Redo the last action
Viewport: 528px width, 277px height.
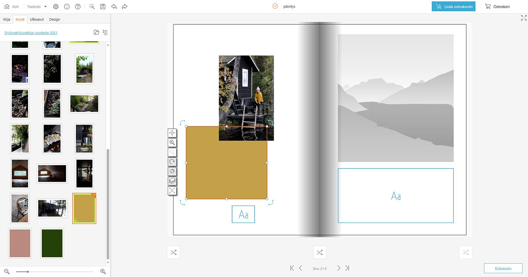pos(125,7)
